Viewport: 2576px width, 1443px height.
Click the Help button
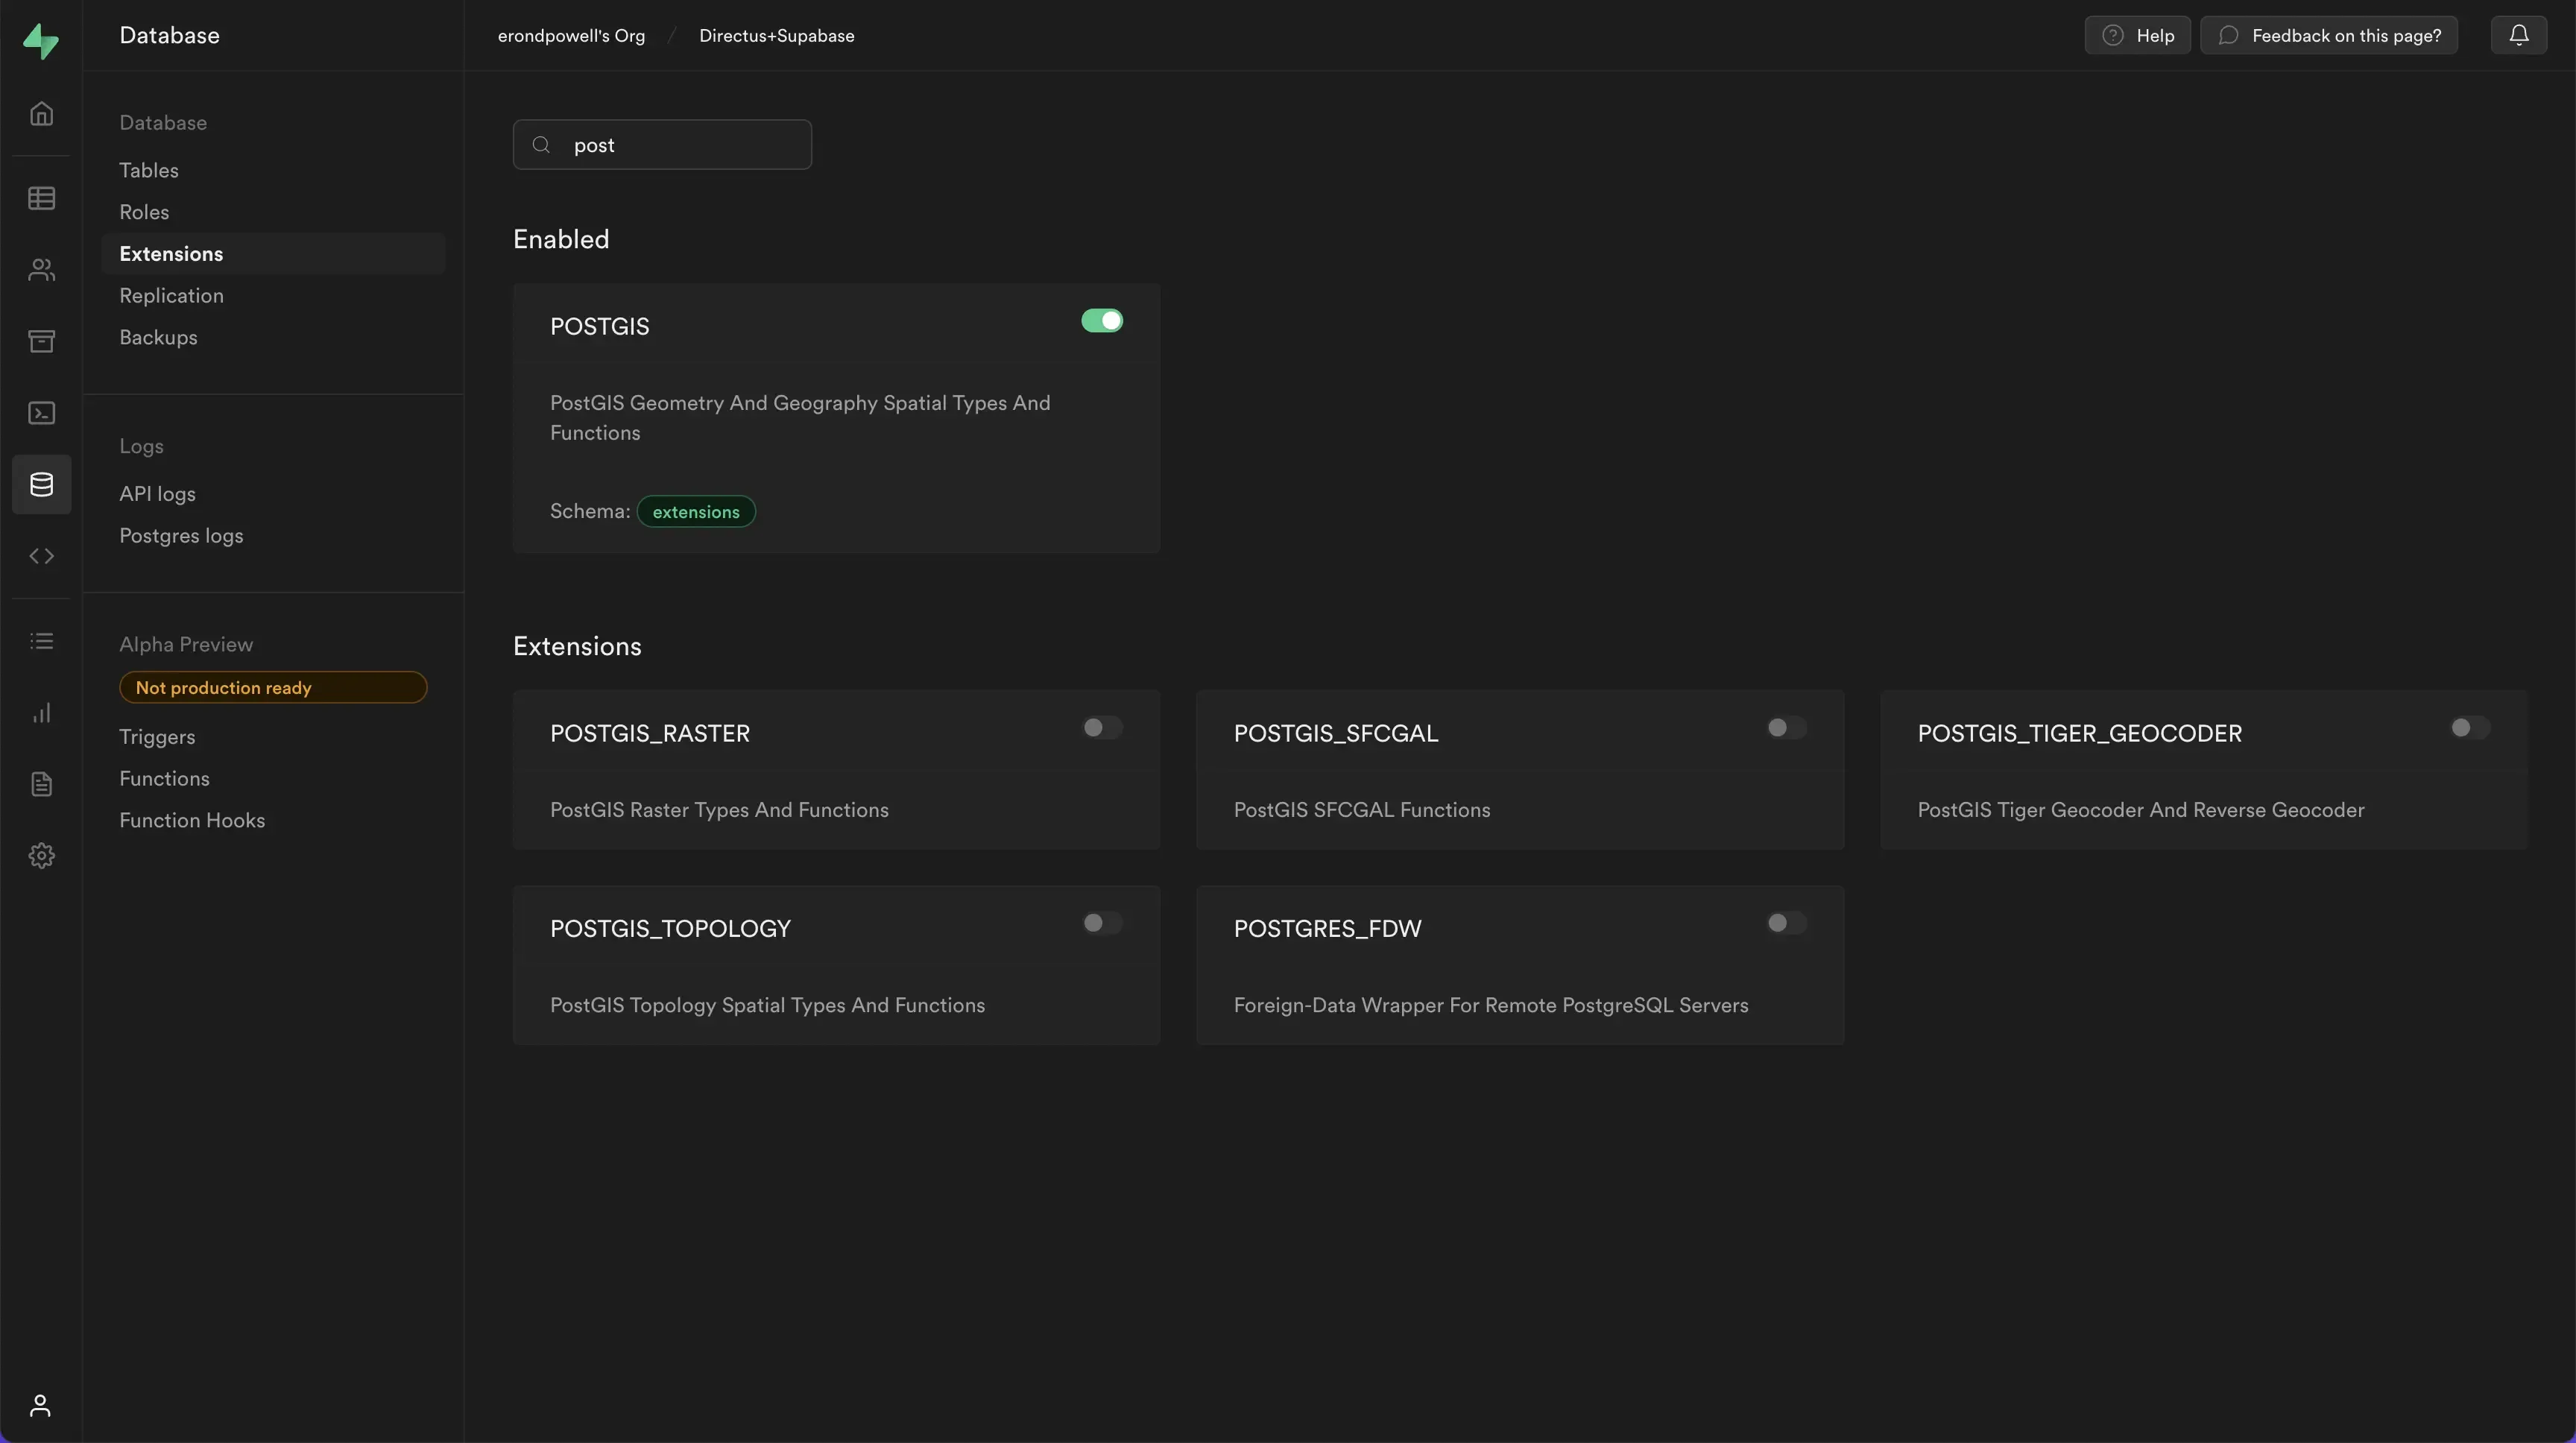point(2137,35)
